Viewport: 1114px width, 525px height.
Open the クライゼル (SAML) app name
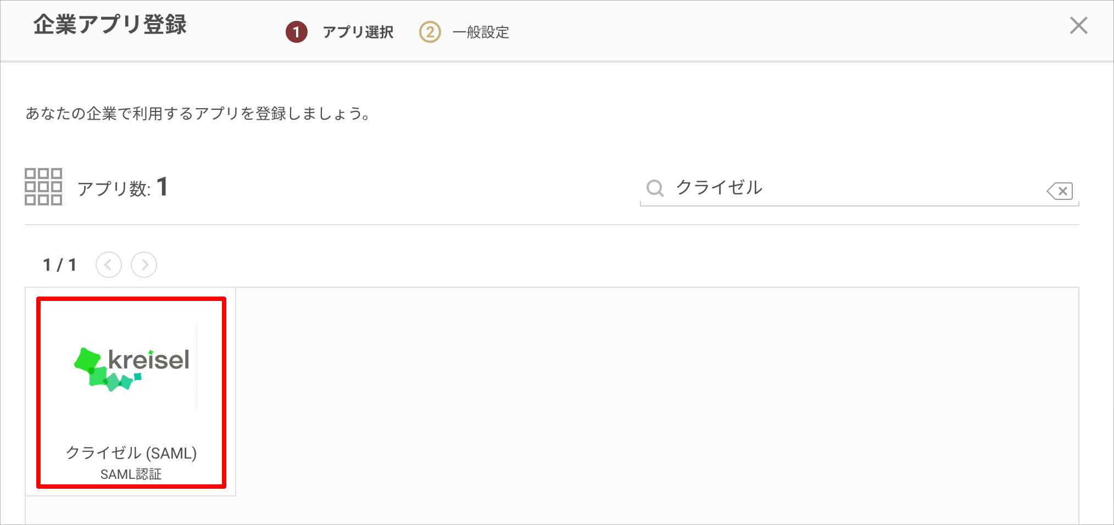[x=131, y=453]
